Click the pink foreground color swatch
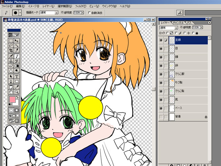The height and width of the screenshot is (166, 221). point(12,99)
